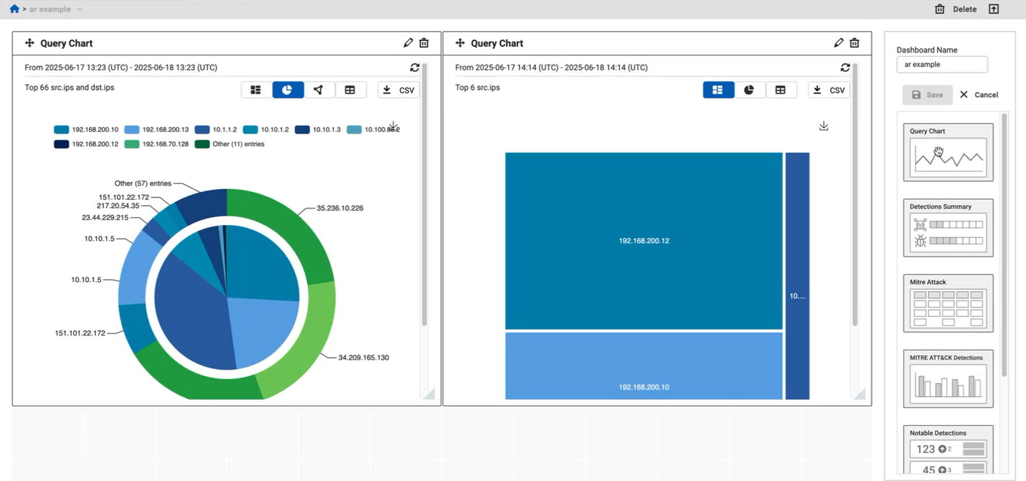Screen dimensions: 1026x481
Task: Download CSV from the right Query Chart
Action: [x=829, y=90]
